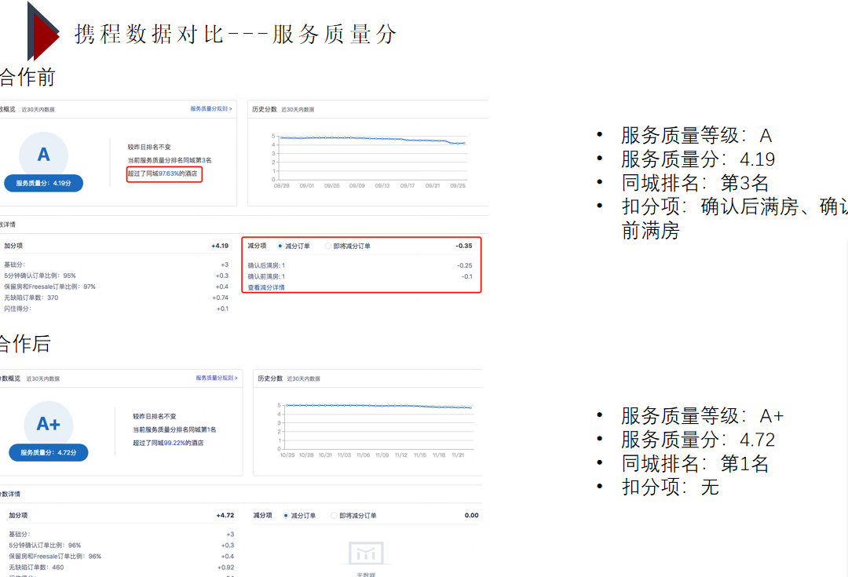Click the 0.00 deduction total

(x=472, y=515)
